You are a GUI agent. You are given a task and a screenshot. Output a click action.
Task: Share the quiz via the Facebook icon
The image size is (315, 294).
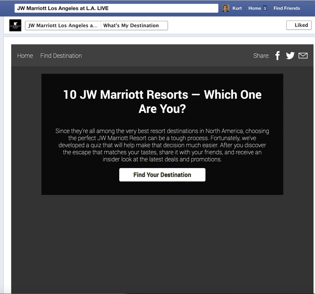[278, 56]
